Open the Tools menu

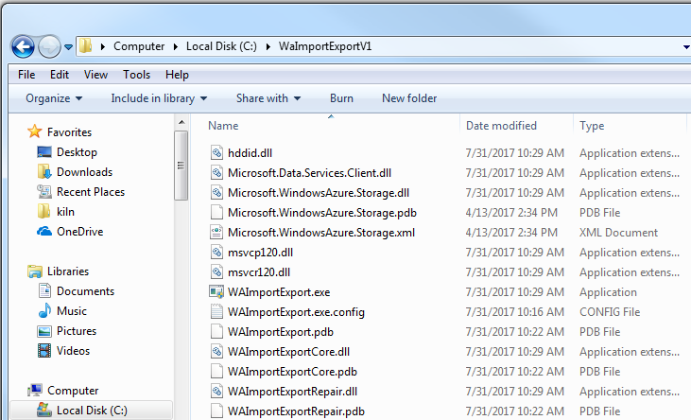pyautogui.click(x=137, y=75)
